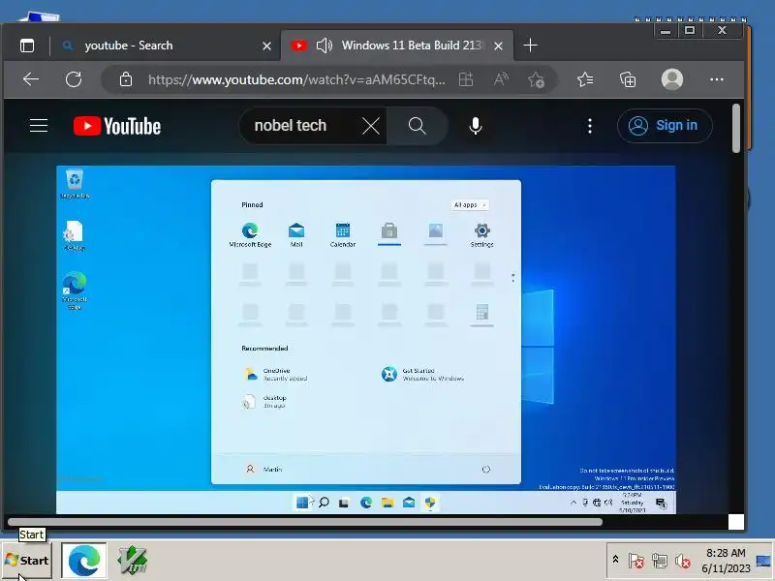Screen dimensions: 775x581
Task: Search with your voice microphone
Action: [476, 126]
